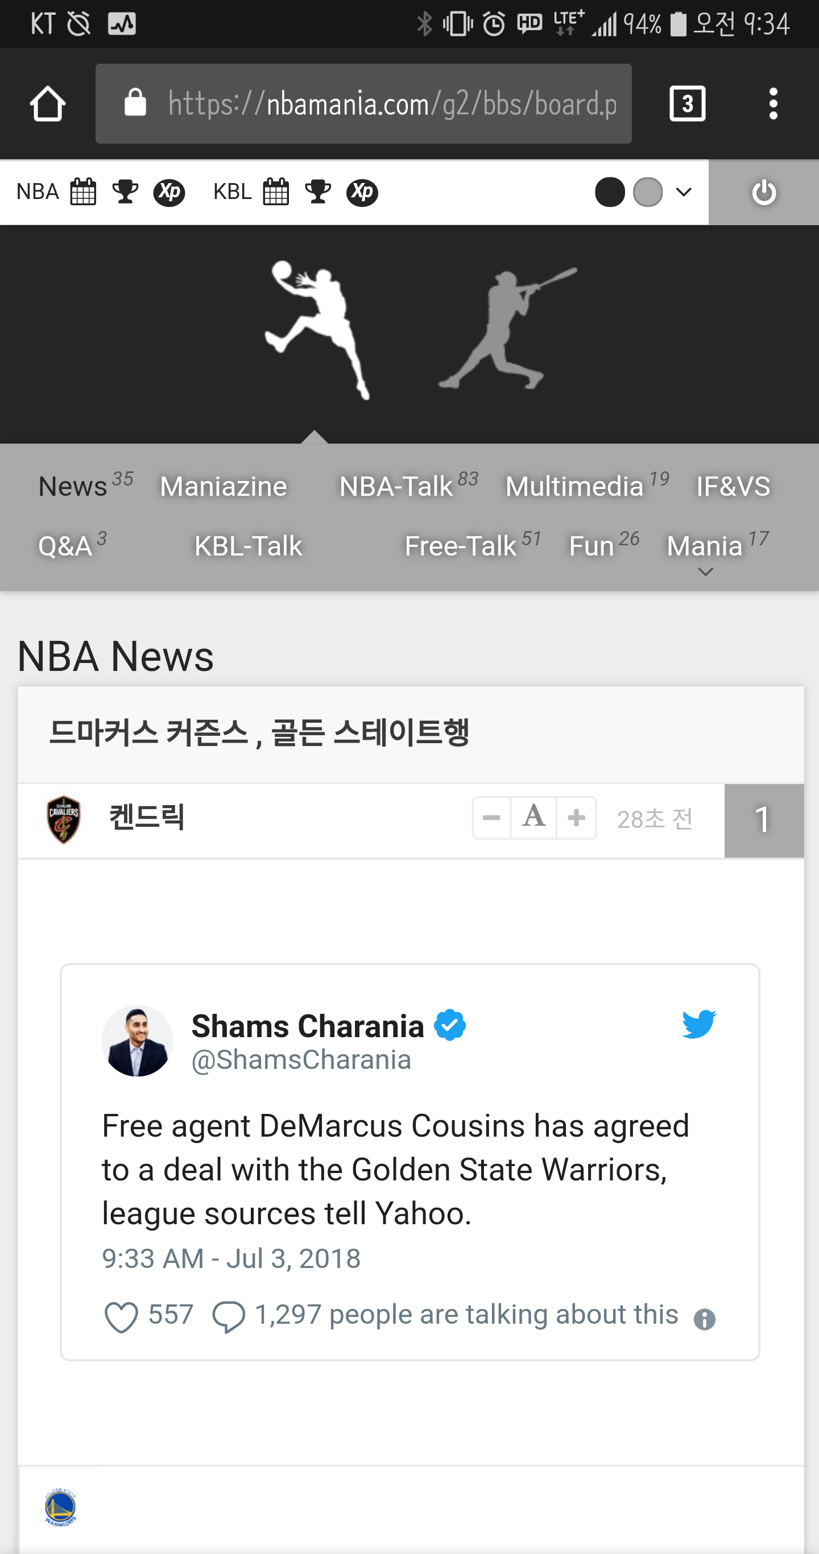Viewport: 819px width, 1554px height.
Task: Switch to the gray theme circle
Action: 648,192
